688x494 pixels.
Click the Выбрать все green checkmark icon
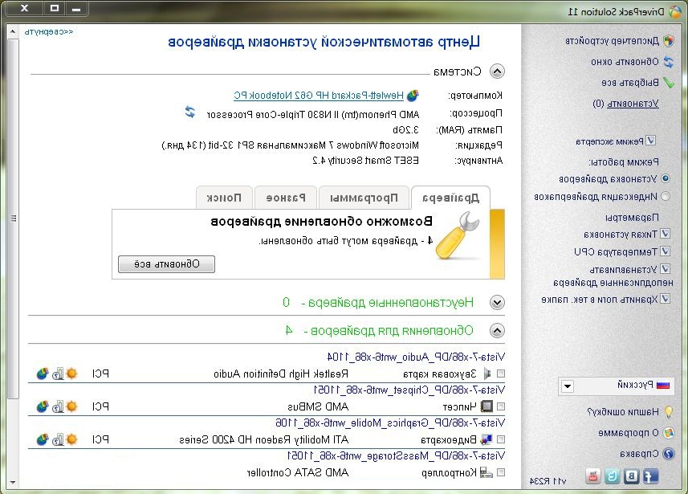[x=669, y=83]
